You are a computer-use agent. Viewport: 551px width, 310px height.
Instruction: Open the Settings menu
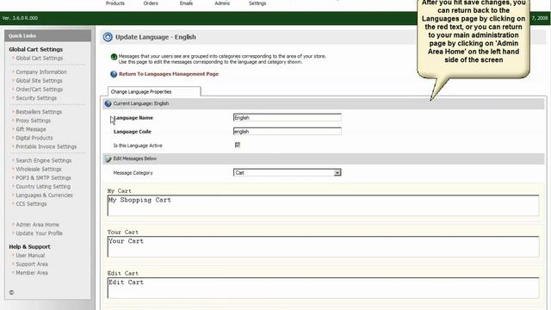click(x=257, y=3)
